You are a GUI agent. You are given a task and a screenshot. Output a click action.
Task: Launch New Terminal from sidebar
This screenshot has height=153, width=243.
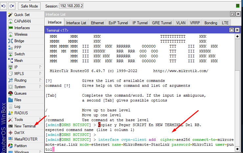pyautogui.click(x=25, y=126)
